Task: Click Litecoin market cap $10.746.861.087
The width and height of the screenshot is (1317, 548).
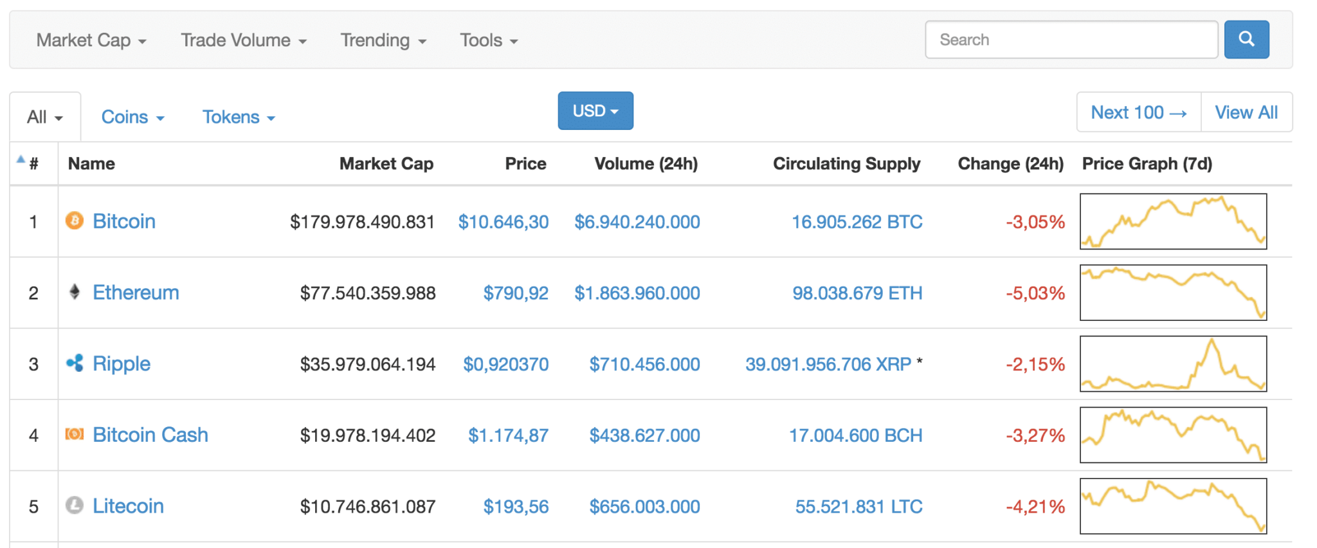Action: [368, 507]
